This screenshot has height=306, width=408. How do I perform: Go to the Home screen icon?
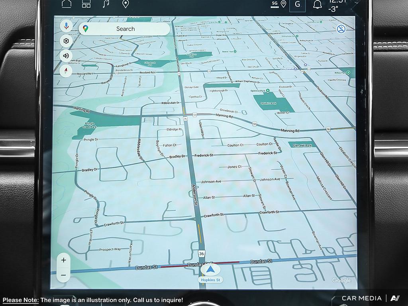(x=67, y=4)
